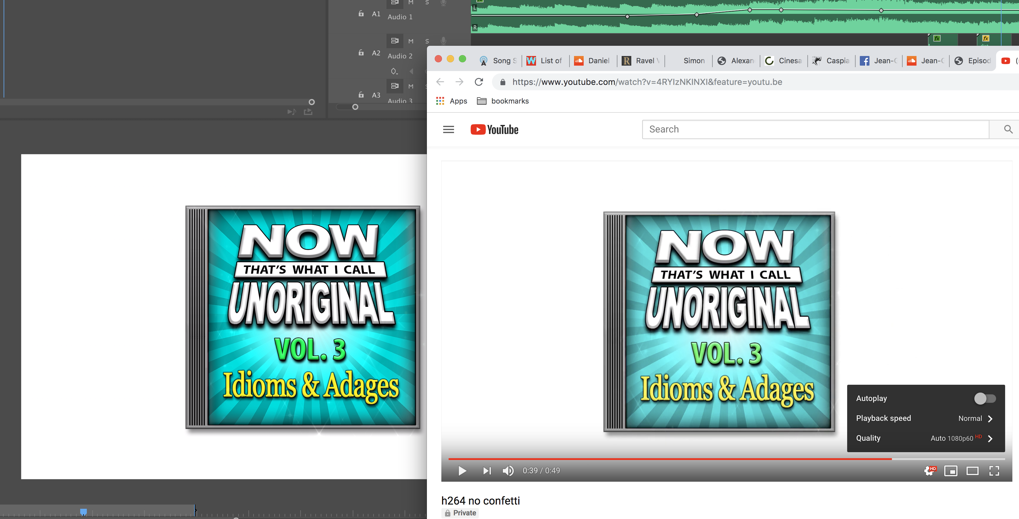The height and width of the screenshot is (519, 1019).
Task: Toggle sync lock on Audio 2 track
Action: pyautogui.click(x=394, y=41)
